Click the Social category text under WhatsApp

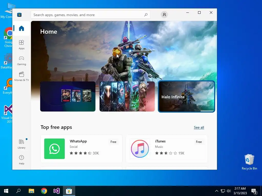coord(73,147)
